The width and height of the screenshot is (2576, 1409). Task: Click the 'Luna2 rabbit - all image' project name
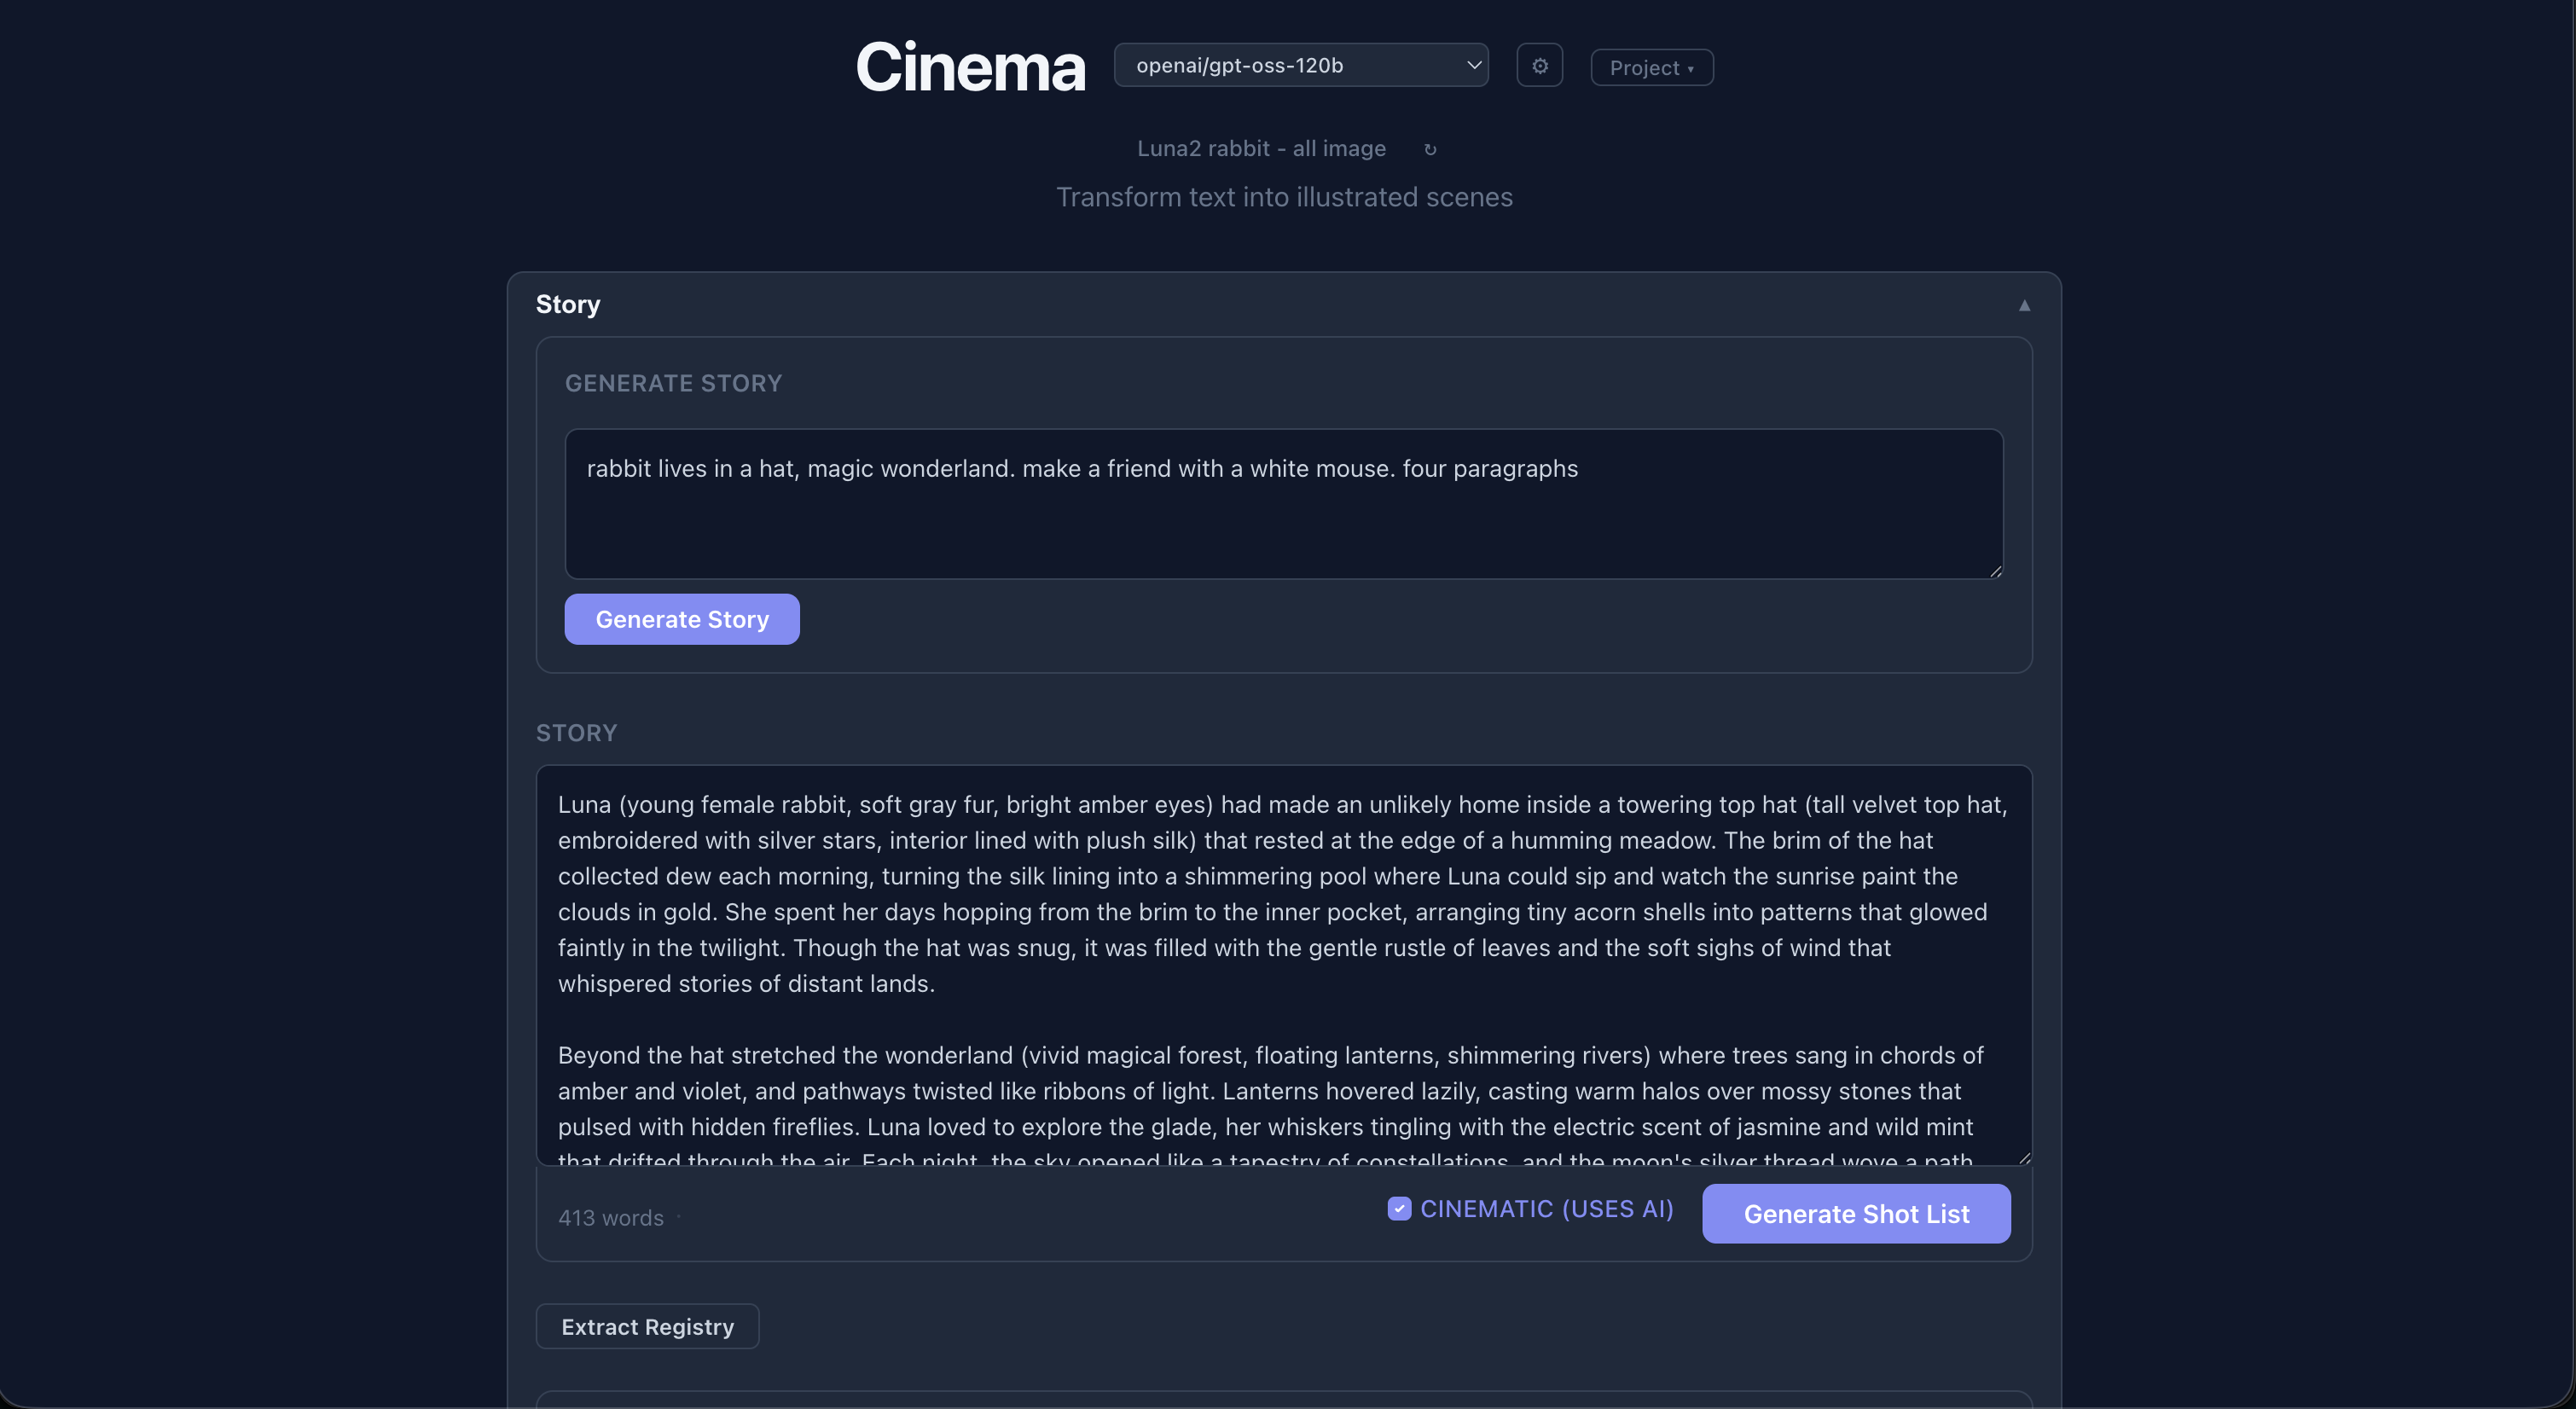[x=1261, y=149]
